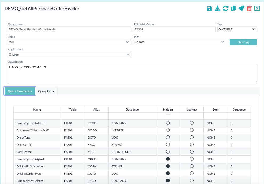The height and width of the screenshot is (184, 264).
Task: Enable Lookup for the OrderType row
Action: pyautogui.click(x=191, y=138)
